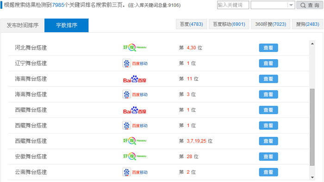Click Baidu logo in 西藏舞台搭建 row
This screenshot has height=182, width=324.
click(135, 110)
